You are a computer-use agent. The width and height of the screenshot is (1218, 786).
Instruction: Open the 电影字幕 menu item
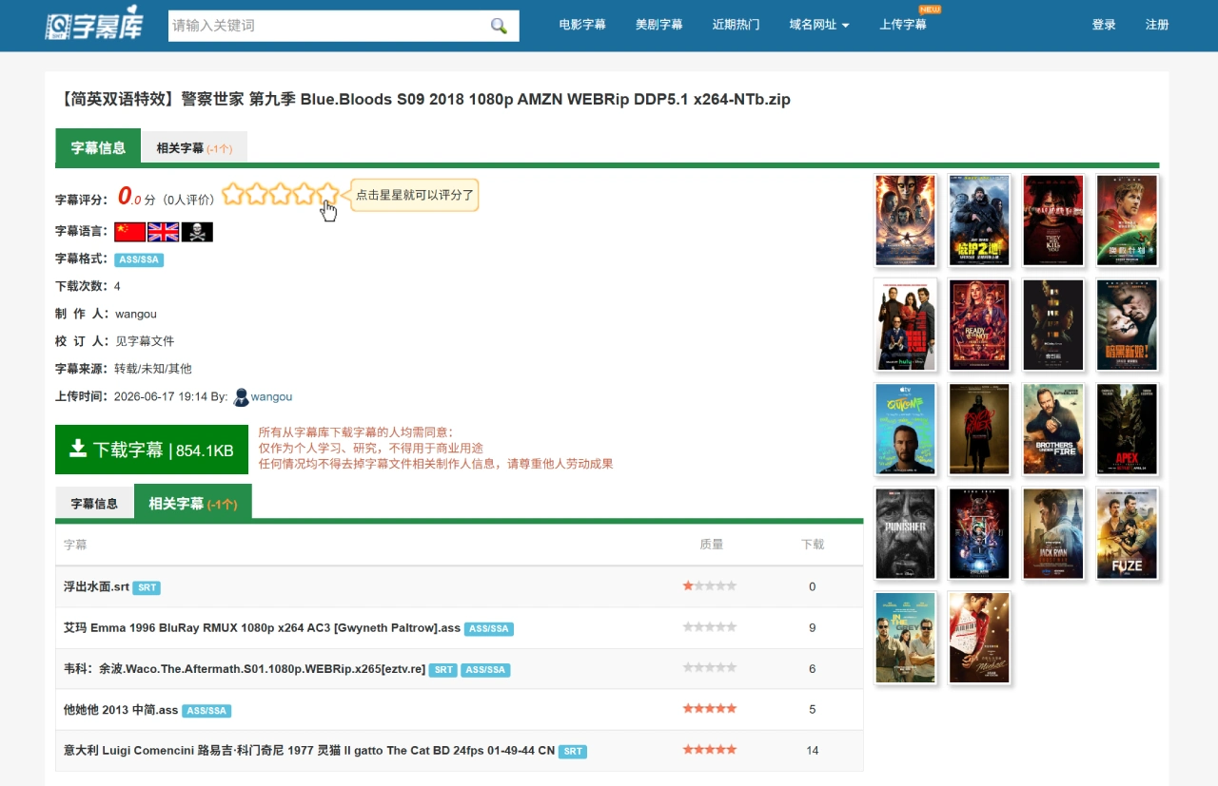582,25
